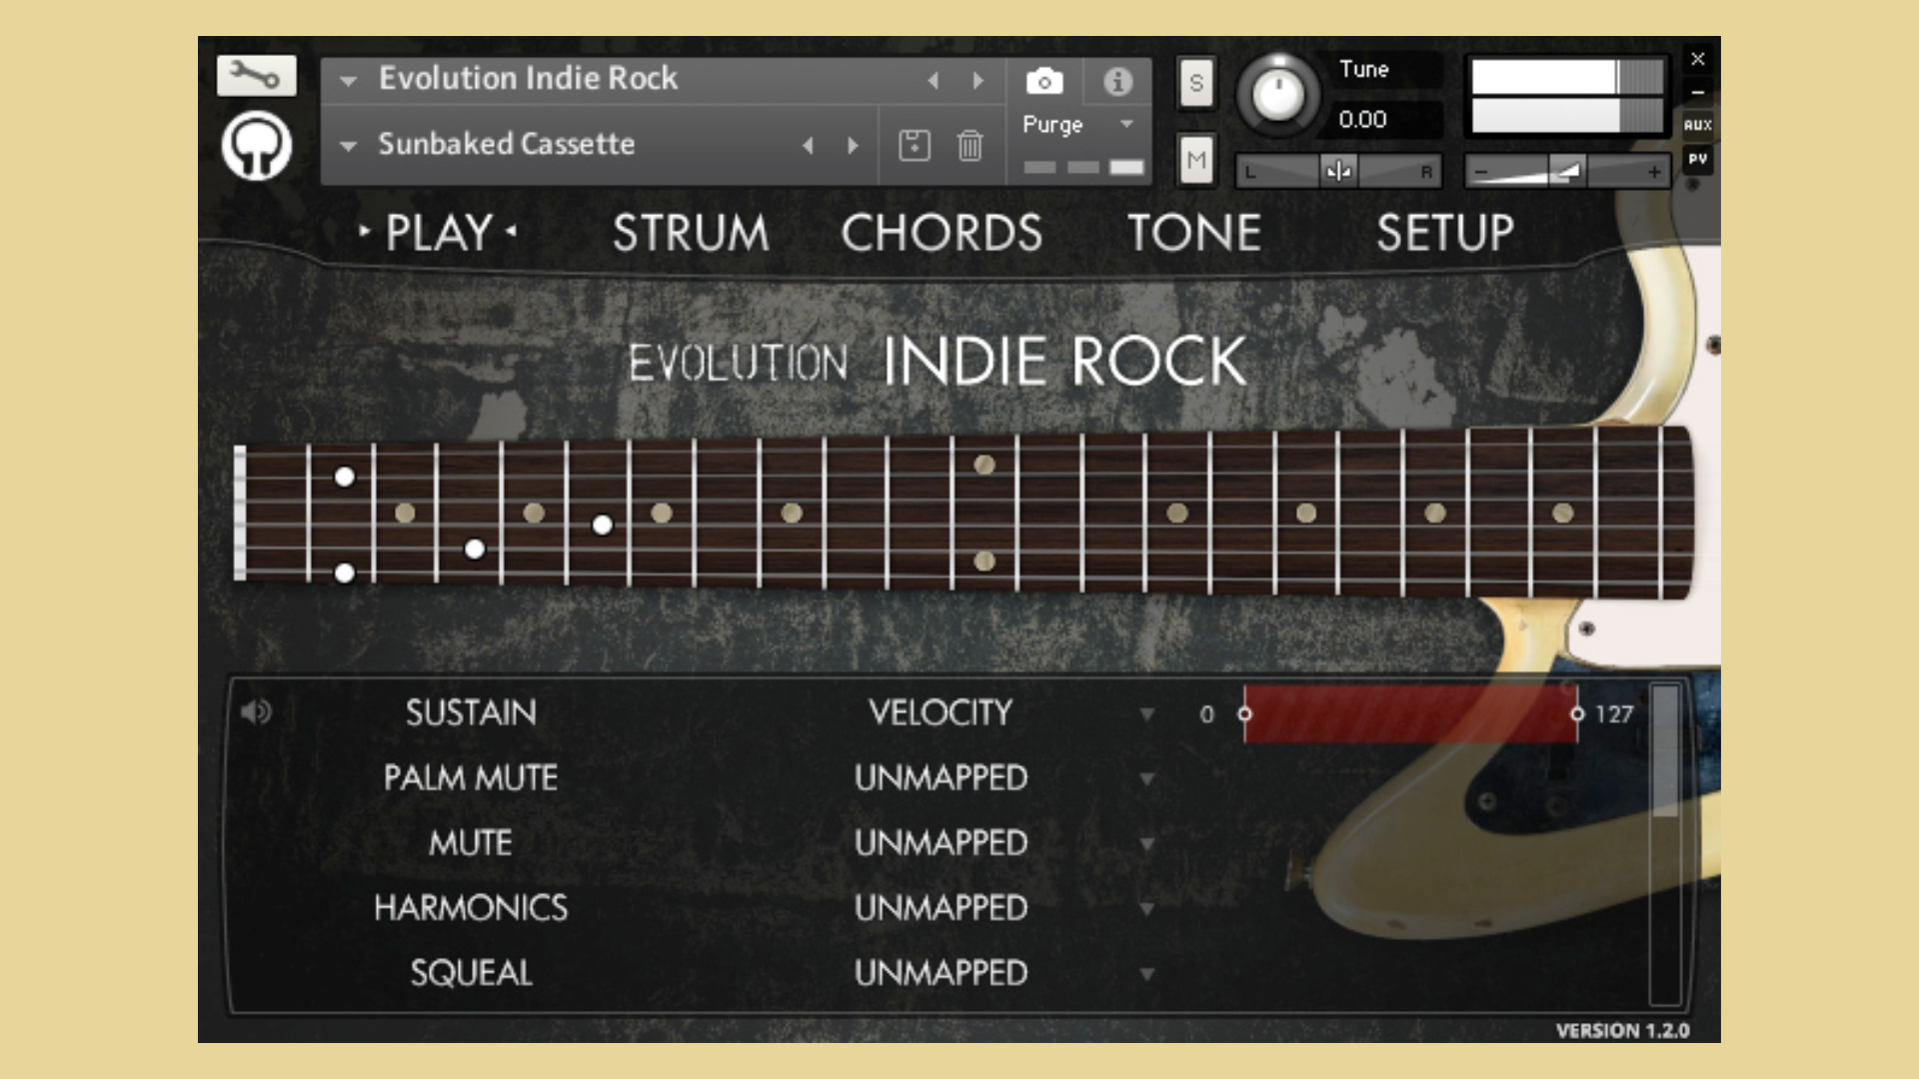The height and width of the screenshot is (1079, 1919).
Task: Mute the instrument with the M button
Action: coord(1195,160)
